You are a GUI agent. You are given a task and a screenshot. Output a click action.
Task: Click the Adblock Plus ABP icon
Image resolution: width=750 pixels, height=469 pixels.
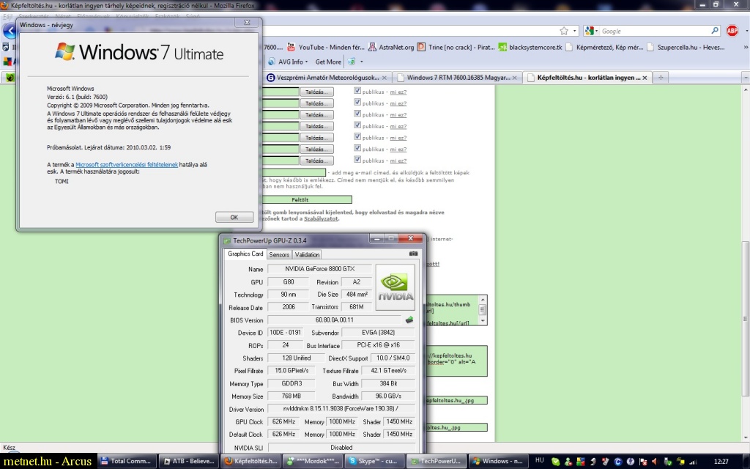coord(732,31)
